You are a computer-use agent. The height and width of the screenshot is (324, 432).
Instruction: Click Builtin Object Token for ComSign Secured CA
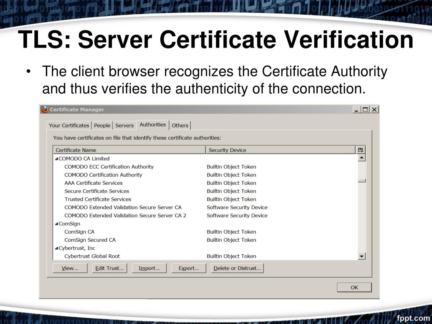232,240
